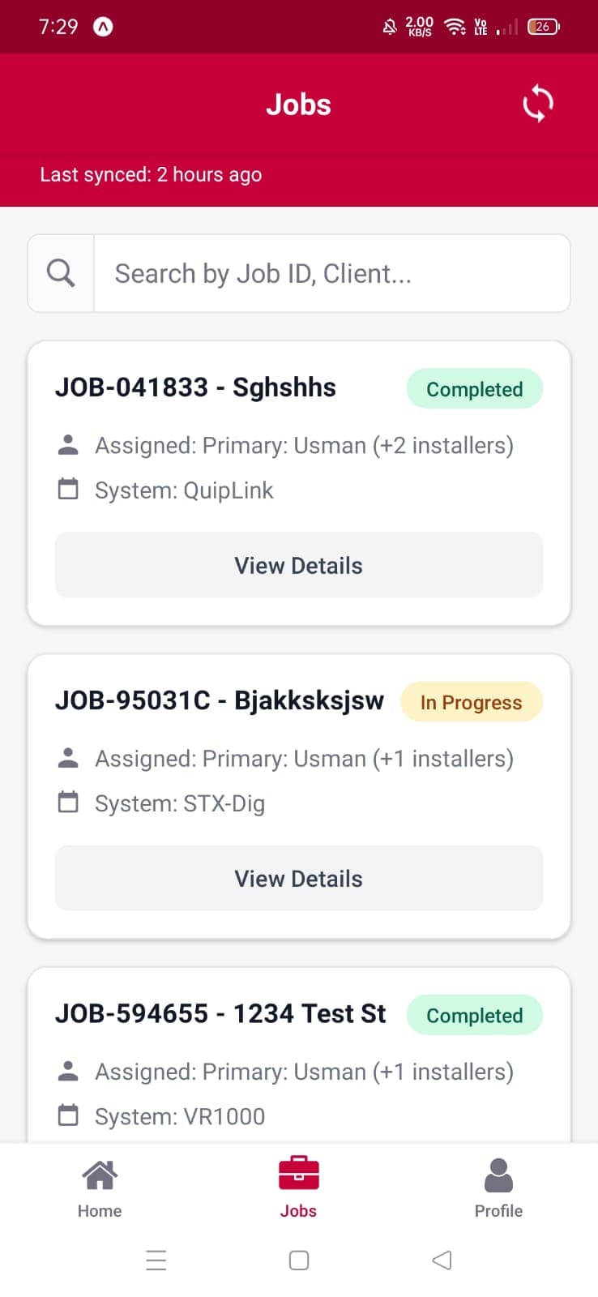Tap the person icon on JOB-95031C card
Screen dimensions: 598x1297
coord(68,757)
